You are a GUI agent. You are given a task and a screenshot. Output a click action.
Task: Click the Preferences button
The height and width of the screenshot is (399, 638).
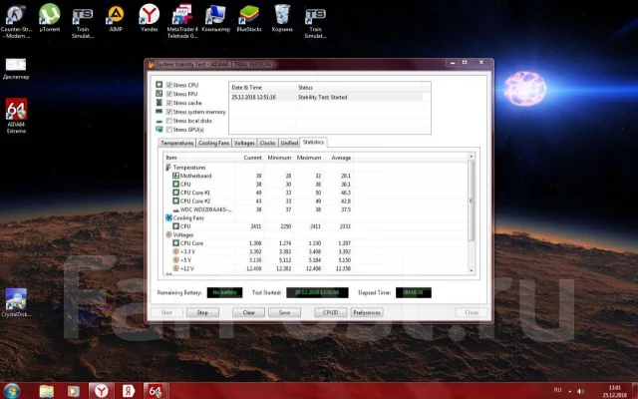coord(367,312)
